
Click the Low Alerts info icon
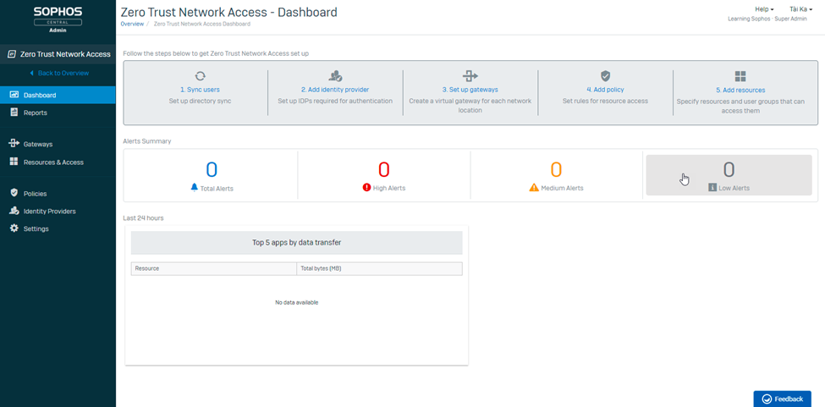click(x=712, y=187)
